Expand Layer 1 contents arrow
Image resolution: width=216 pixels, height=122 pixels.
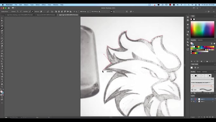(x=197, y=101)
